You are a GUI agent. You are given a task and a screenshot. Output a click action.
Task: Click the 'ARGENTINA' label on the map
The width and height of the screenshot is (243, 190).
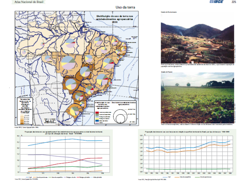point(48,103)
